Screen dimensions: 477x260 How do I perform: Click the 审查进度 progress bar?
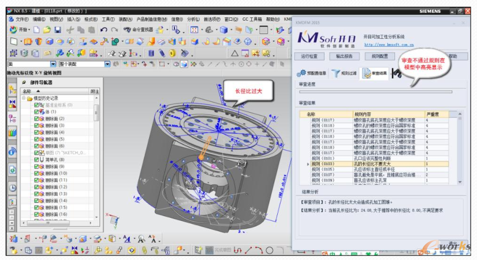click(375, 91)
